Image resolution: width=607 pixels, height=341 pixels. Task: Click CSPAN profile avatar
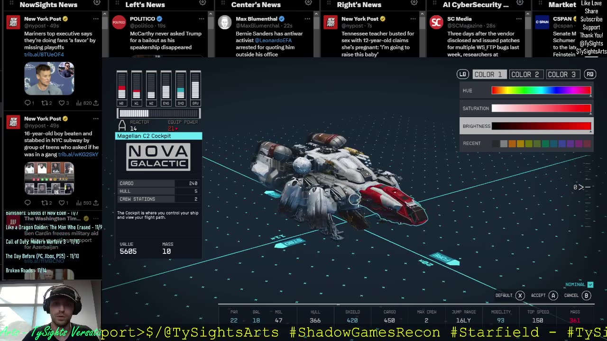point(542,22)
